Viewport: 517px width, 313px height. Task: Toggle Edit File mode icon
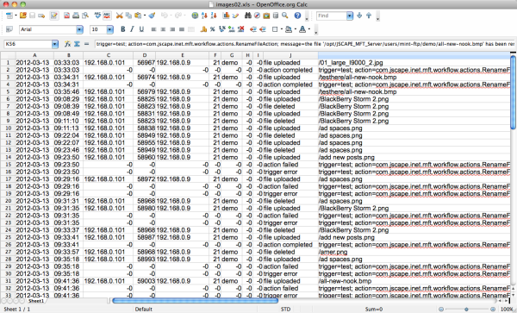point(54,16)
